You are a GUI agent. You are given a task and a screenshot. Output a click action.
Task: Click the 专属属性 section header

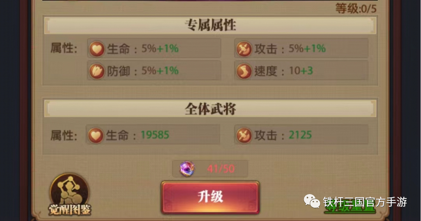(x=210, y=25)
